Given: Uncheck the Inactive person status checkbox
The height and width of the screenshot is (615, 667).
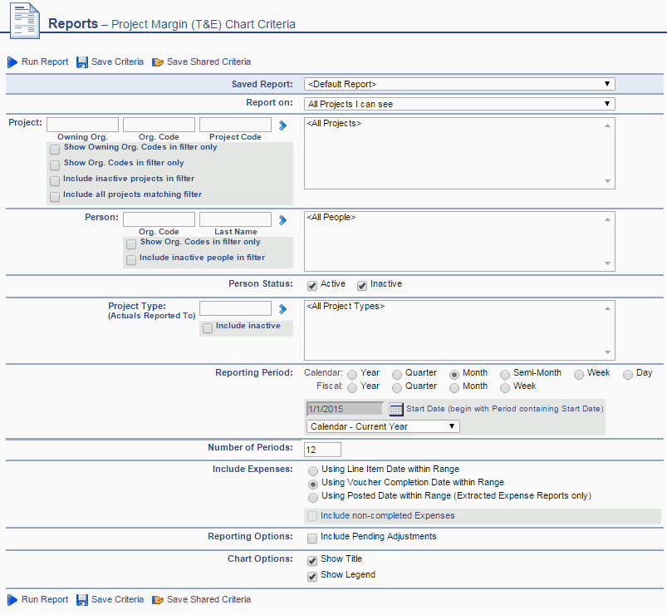Looking at the screenshot, I should [x=362, y=285].
